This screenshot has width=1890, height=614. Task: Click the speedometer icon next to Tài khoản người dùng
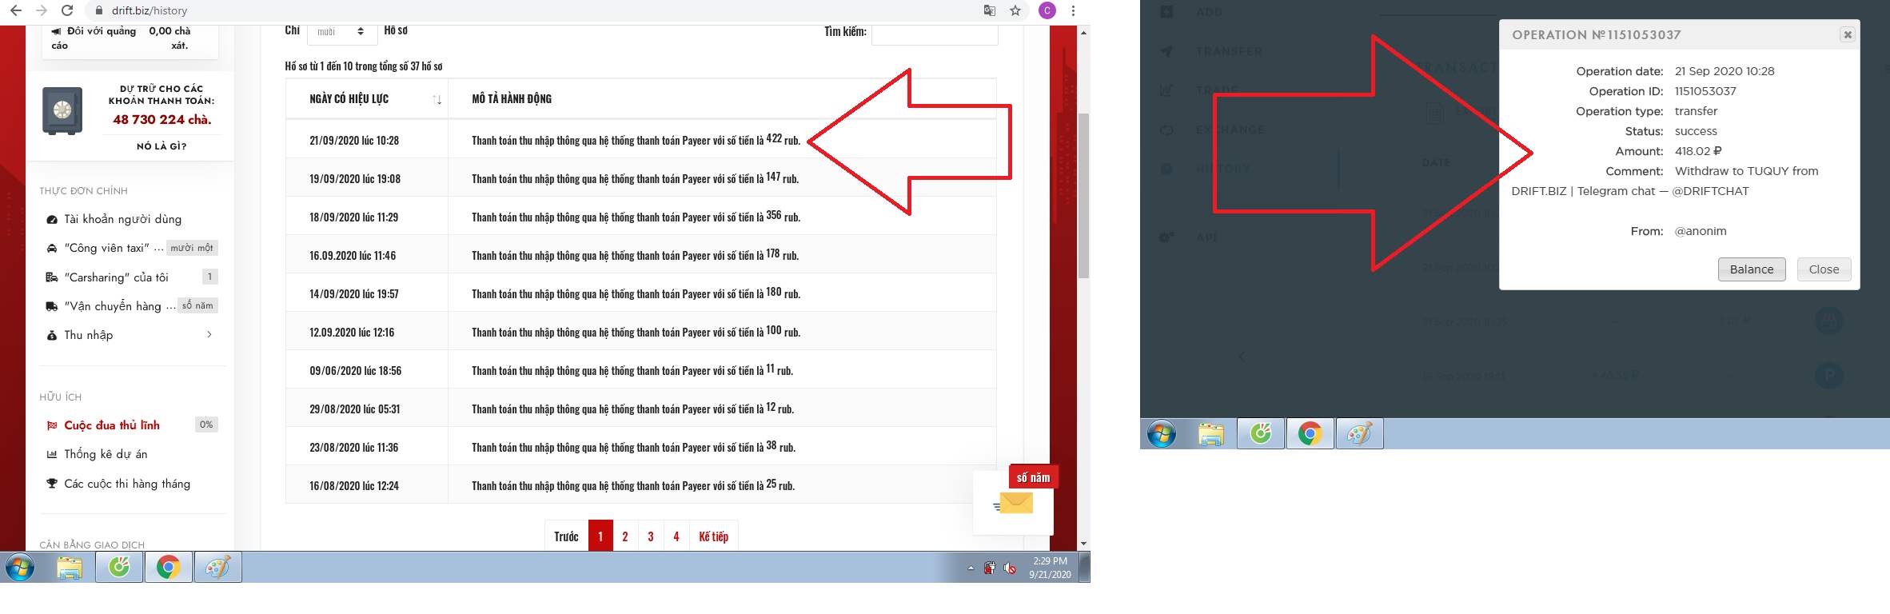tap(52, 219)
